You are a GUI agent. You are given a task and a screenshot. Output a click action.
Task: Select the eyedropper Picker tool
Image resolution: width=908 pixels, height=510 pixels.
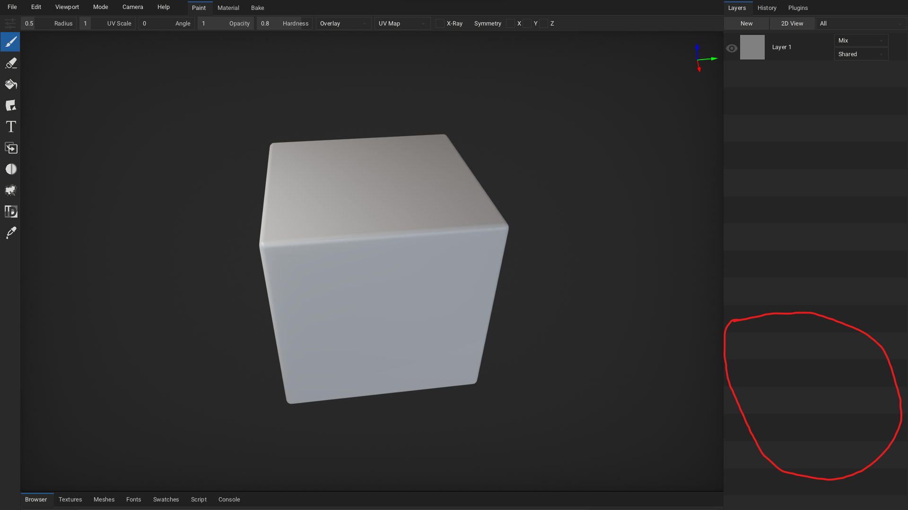click(x=11, y=233)
